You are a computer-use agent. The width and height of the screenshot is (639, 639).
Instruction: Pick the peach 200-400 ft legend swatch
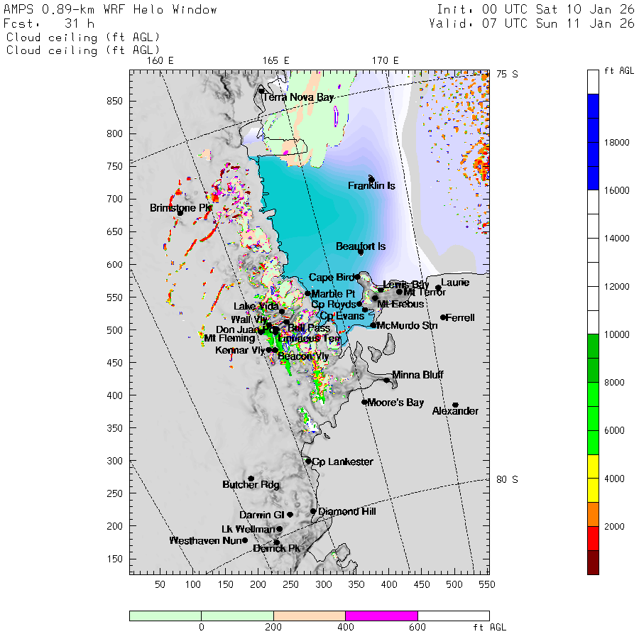[309, 616]
